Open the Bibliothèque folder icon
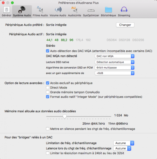157x159 pixels. click(x=108, y=10)
